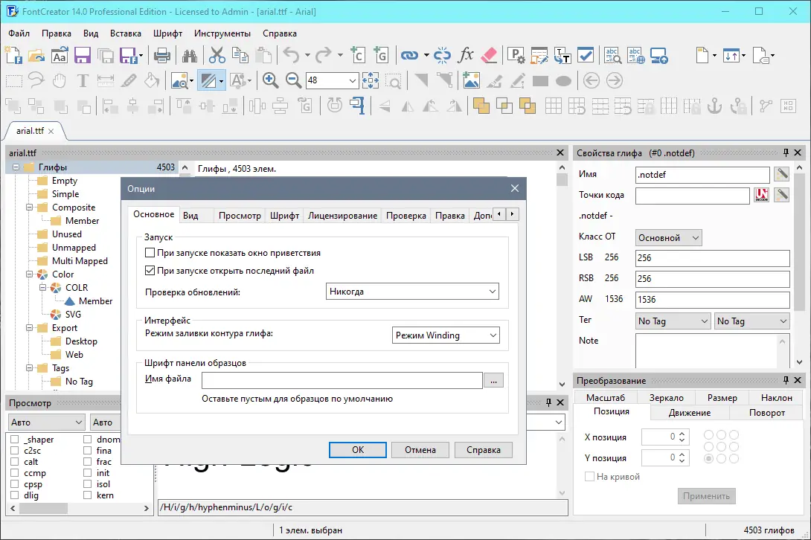Uncheck open last file at startup
811x540 pixels.
[x=150, y=271]
